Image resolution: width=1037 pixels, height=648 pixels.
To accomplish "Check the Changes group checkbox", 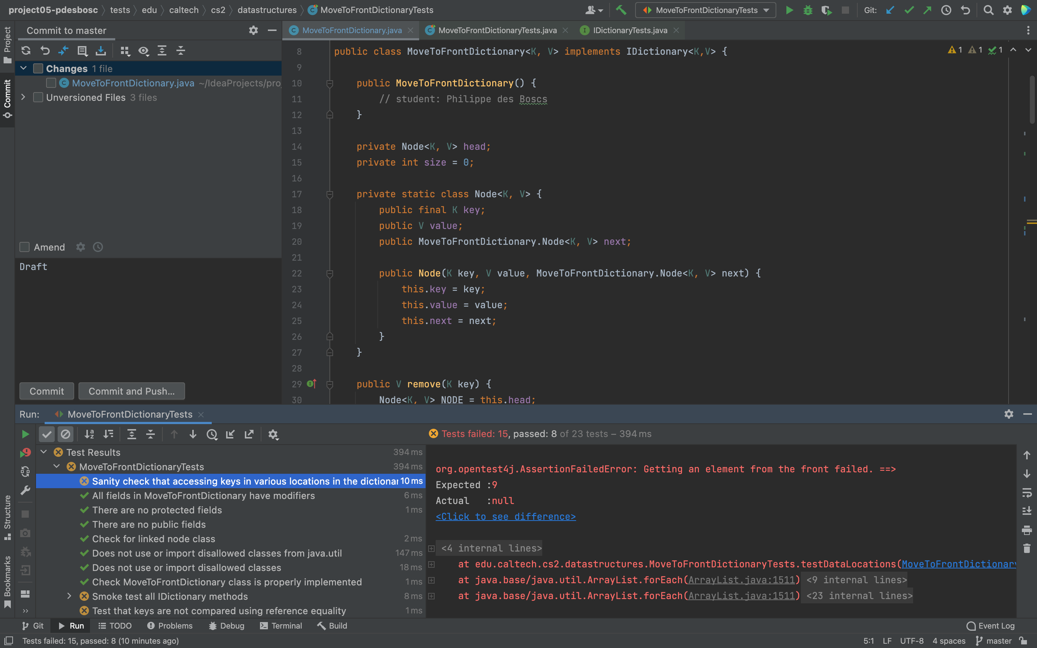I will pyautogui.click(x=38, y=68).
